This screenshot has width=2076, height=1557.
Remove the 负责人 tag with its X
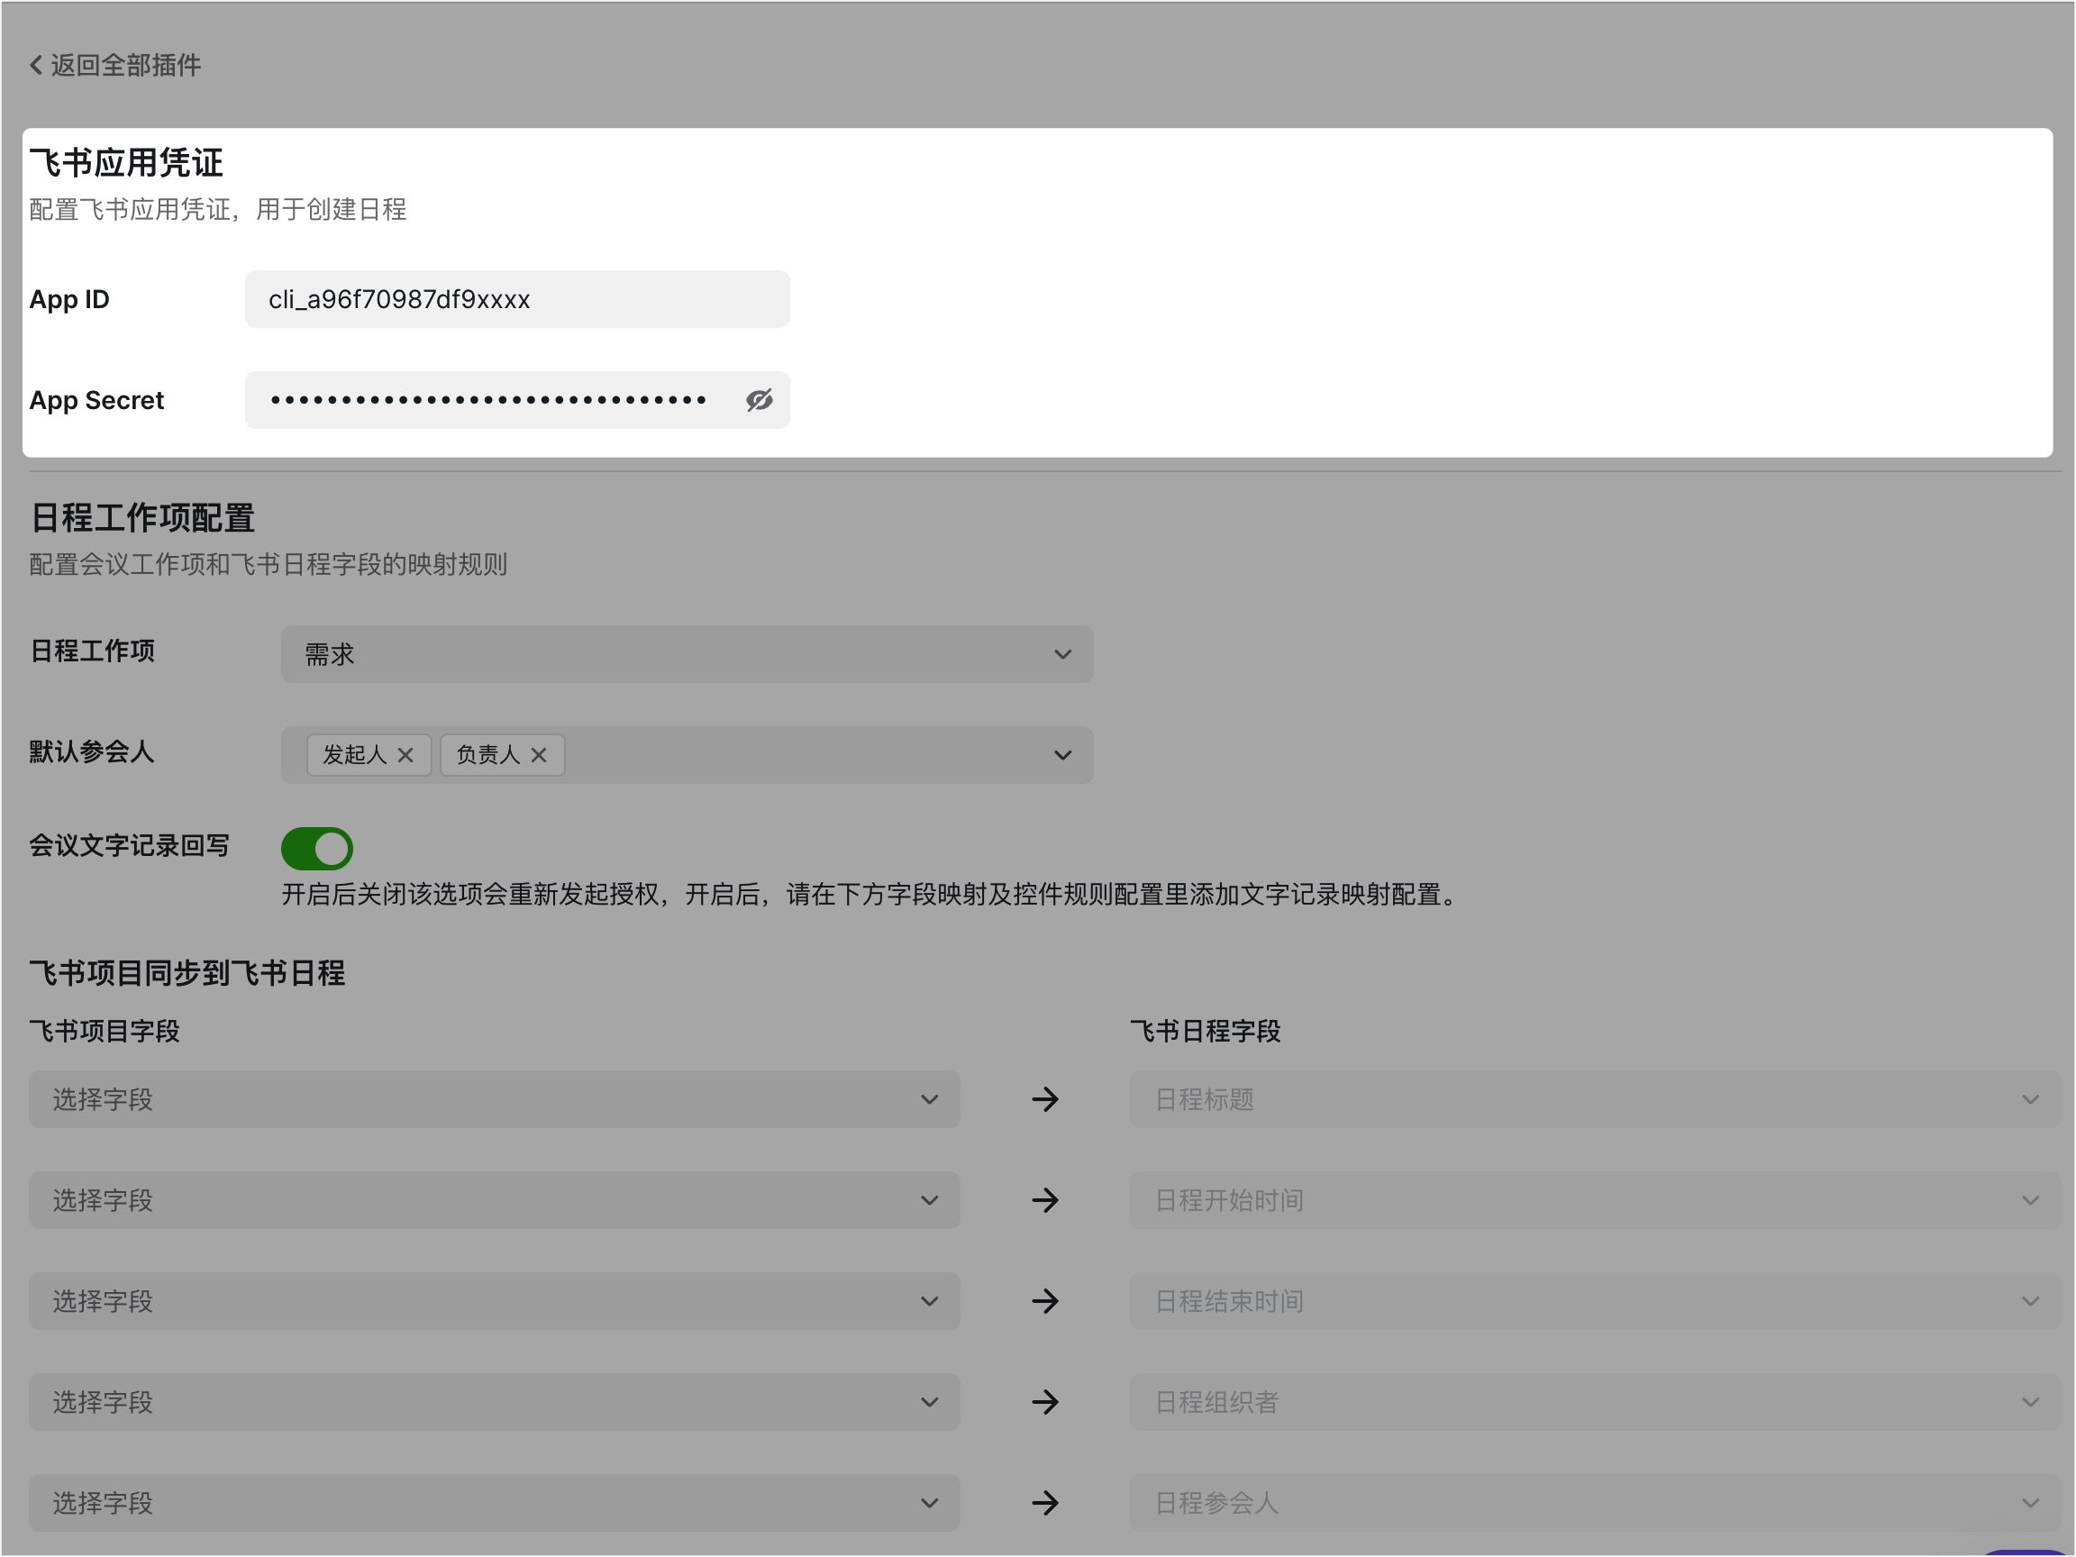(539, 755)
